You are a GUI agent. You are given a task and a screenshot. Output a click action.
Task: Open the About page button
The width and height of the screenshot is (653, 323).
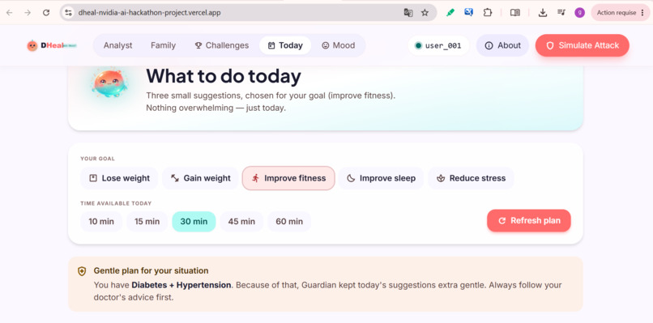(x=502, y=45)
